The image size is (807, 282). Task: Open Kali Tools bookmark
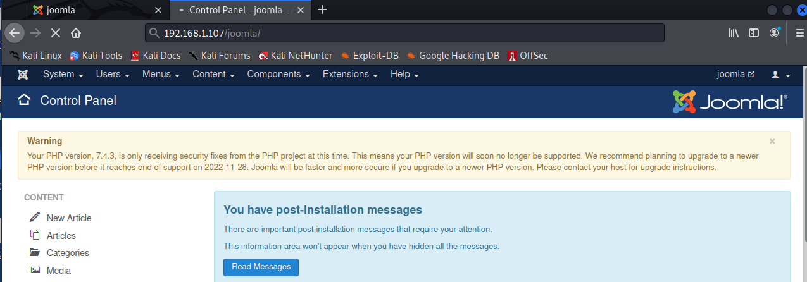tap(96, 56)
